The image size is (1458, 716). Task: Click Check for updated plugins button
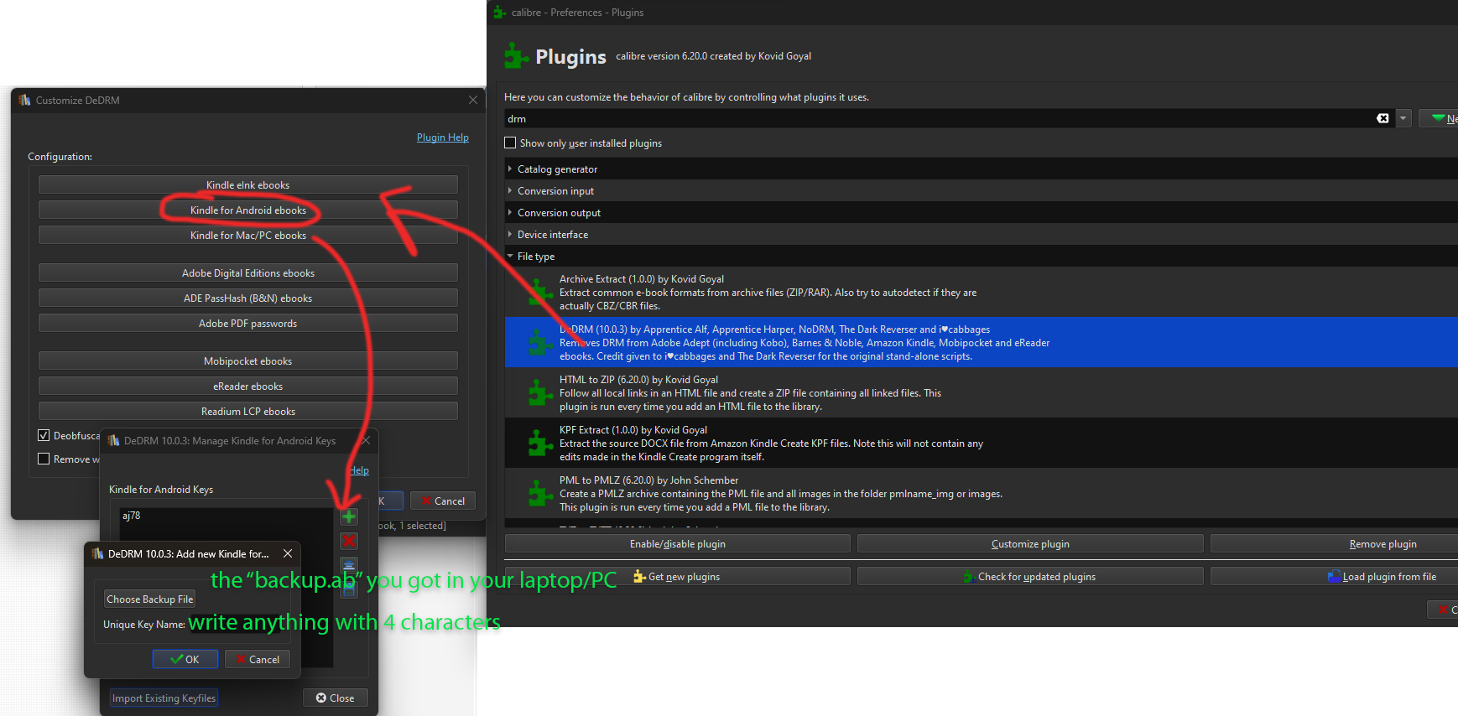coord(1030,577)
